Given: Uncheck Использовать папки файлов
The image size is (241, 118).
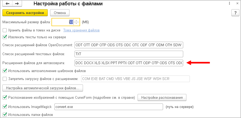Looking at the screenshot, I should point(5,115).
